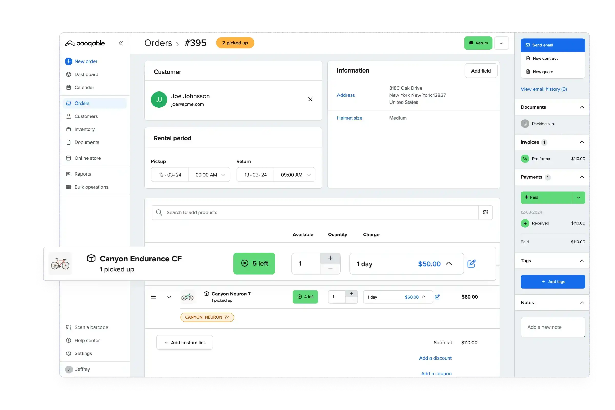The height and width of the screenshot is (410, 615).
Task: Expand Canyon Neuron 7 row chevron
Action: [169, 297]
